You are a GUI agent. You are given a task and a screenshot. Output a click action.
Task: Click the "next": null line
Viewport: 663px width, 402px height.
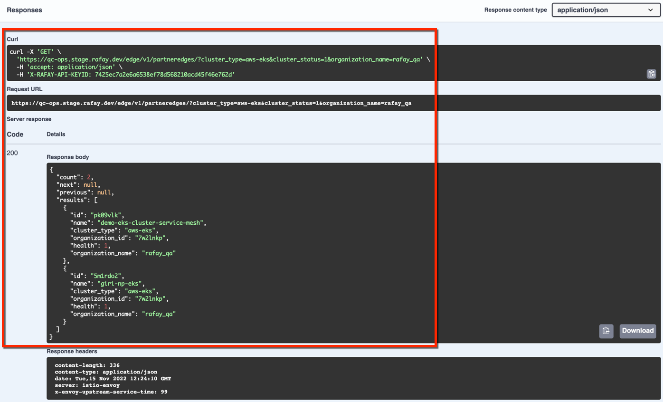coord(78,185)
